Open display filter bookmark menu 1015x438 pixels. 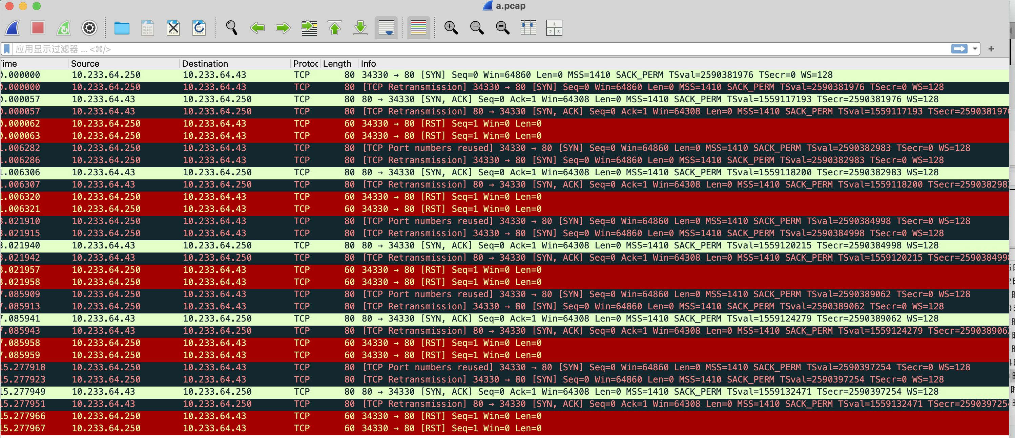(7, 49)
